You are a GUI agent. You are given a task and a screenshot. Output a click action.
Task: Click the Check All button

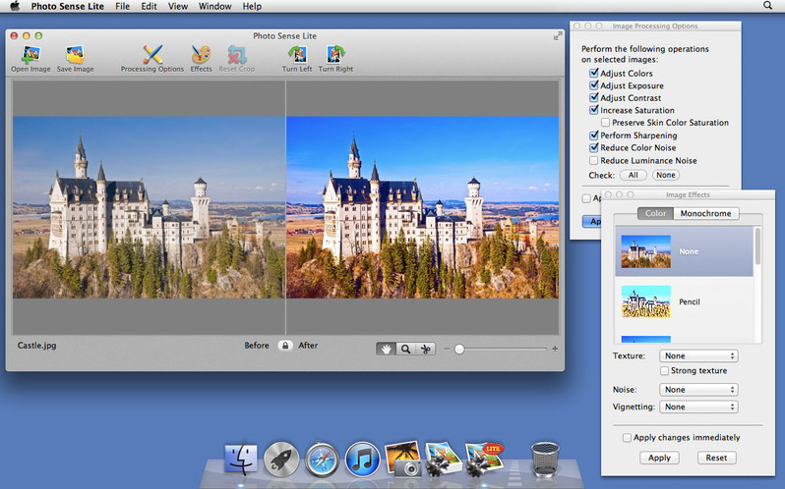[x=634, y=175]
